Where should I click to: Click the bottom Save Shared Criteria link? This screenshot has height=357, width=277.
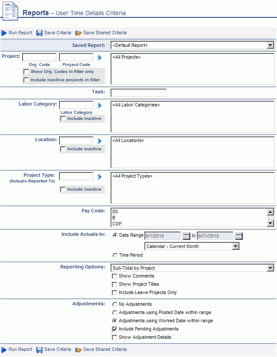pyautogui.click(x=105, y=350)
